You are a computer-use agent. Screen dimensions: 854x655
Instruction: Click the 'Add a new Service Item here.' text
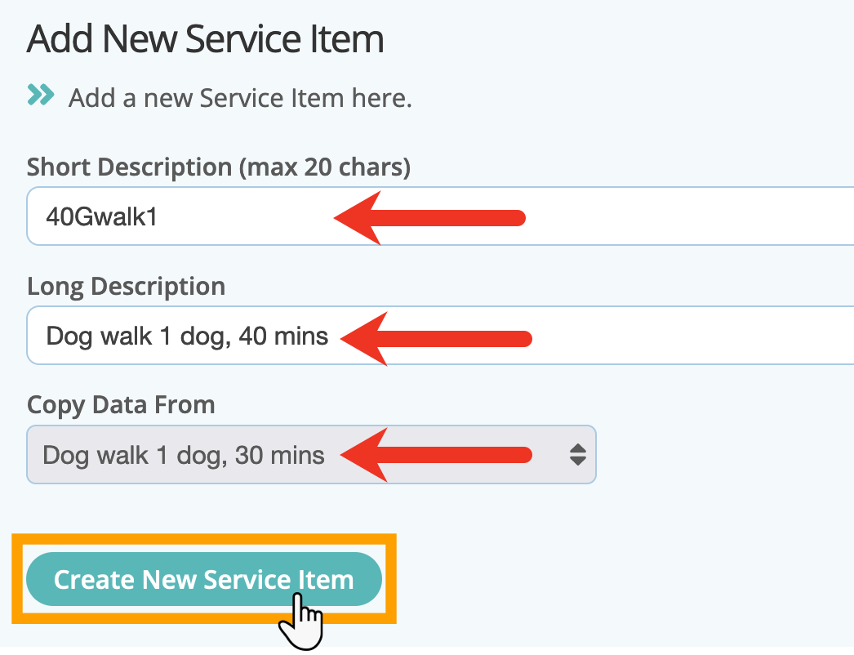click(240, 99)
